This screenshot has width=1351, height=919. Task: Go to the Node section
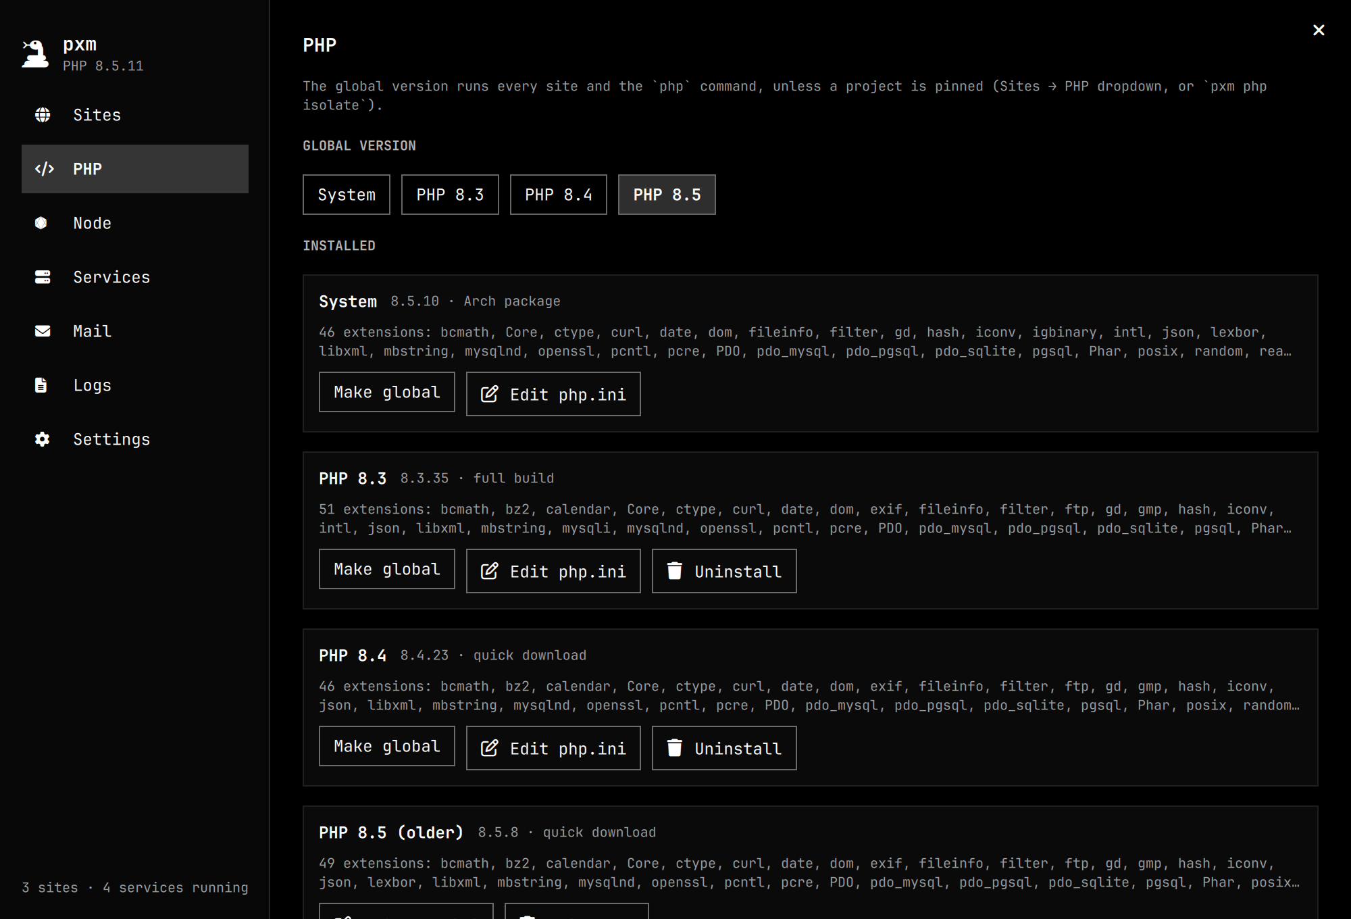pos(135,223)
